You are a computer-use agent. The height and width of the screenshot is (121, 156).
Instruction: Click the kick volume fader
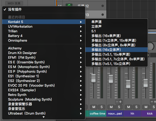(x=146, y=83)
